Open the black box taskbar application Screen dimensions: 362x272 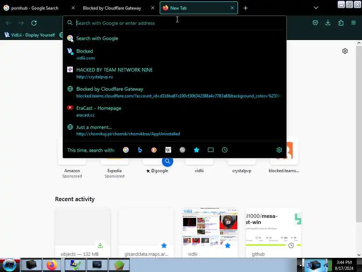pyautogui.click(x=31, y=265)
